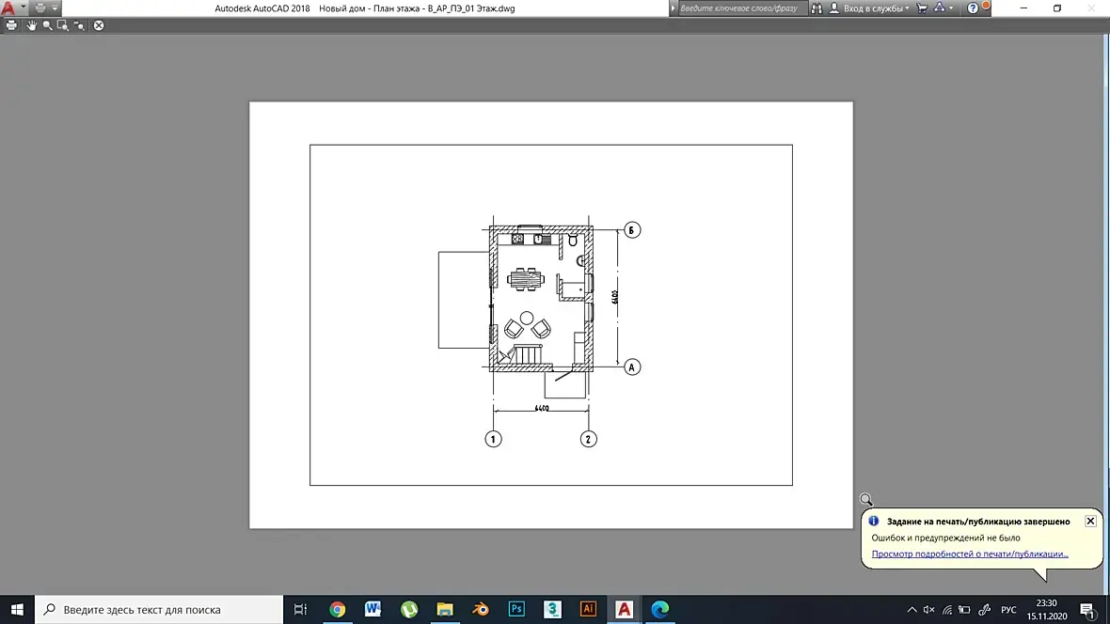Close the print job completed notification
The image size is (1110, 624).
[1090, 521]
